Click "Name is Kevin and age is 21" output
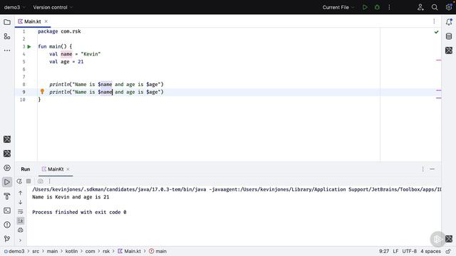Viewport: 456px width, 256px height. tap(71, 197)
